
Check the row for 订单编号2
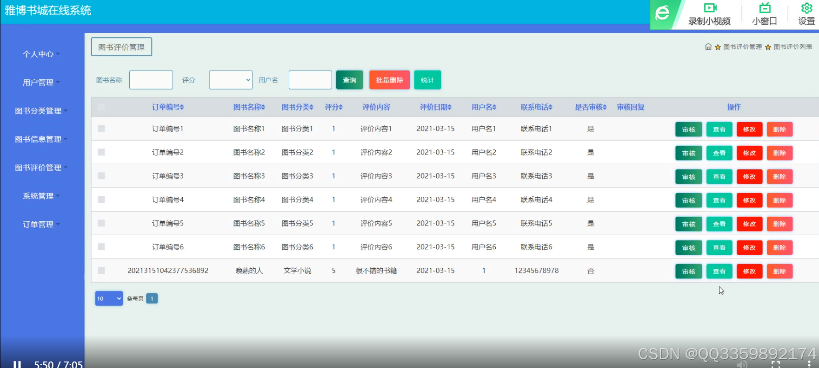point(101,152)
